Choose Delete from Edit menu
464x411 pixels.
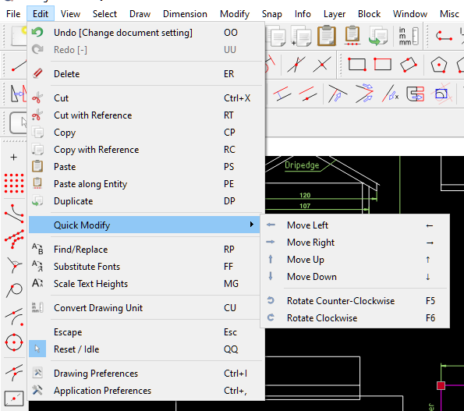pyautogui.click(x=146, y=74)
